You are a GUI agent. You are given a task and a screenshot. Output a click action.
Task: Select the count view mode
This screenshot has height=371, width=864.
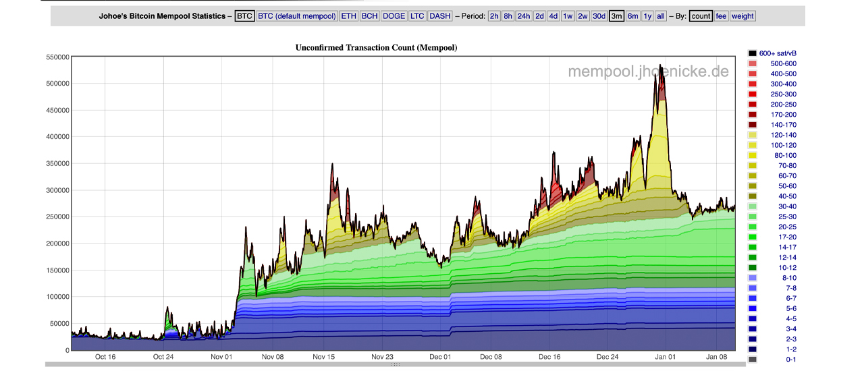point(701,16)
